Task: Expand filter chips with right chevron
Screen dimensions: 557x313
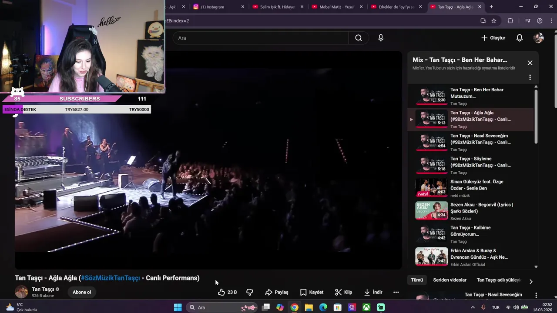Action: pos(530,281)
